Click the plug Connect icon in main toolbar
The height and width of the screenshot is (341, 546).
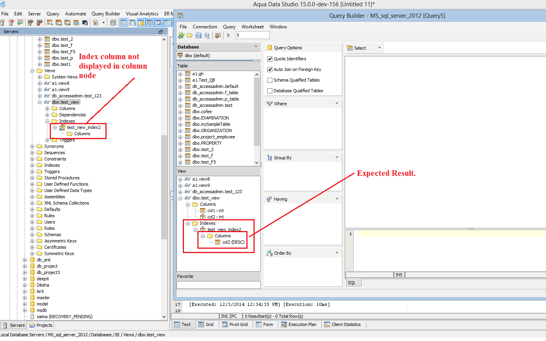30,23
